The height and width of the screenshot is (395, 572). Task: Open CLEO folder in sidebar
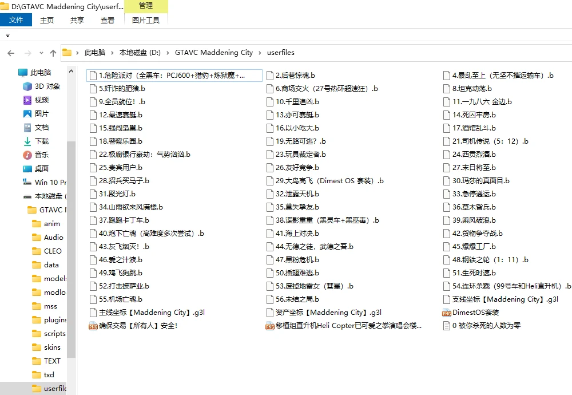[x=47, y=251]
